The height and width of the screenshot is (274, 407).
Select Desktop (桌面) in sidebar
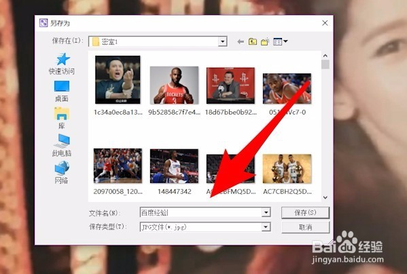pos(62,91)
